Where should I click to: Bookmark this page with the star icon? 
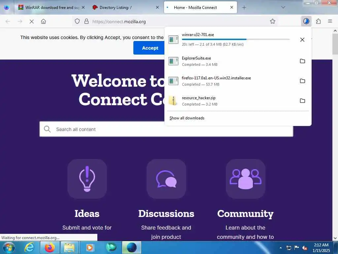272,21
